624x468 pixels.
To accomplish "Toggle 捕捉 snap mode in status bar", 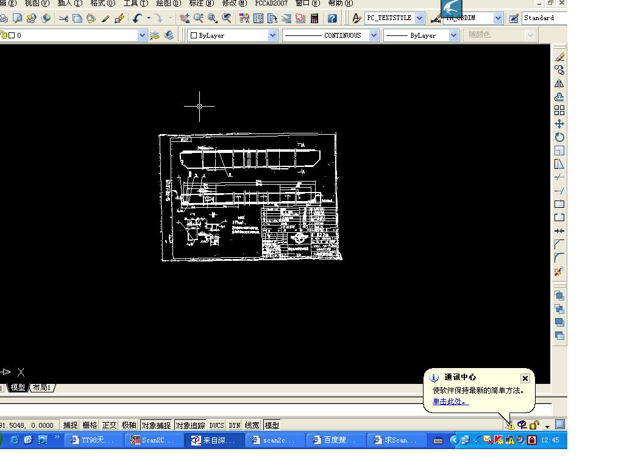I will click(71, 425).
